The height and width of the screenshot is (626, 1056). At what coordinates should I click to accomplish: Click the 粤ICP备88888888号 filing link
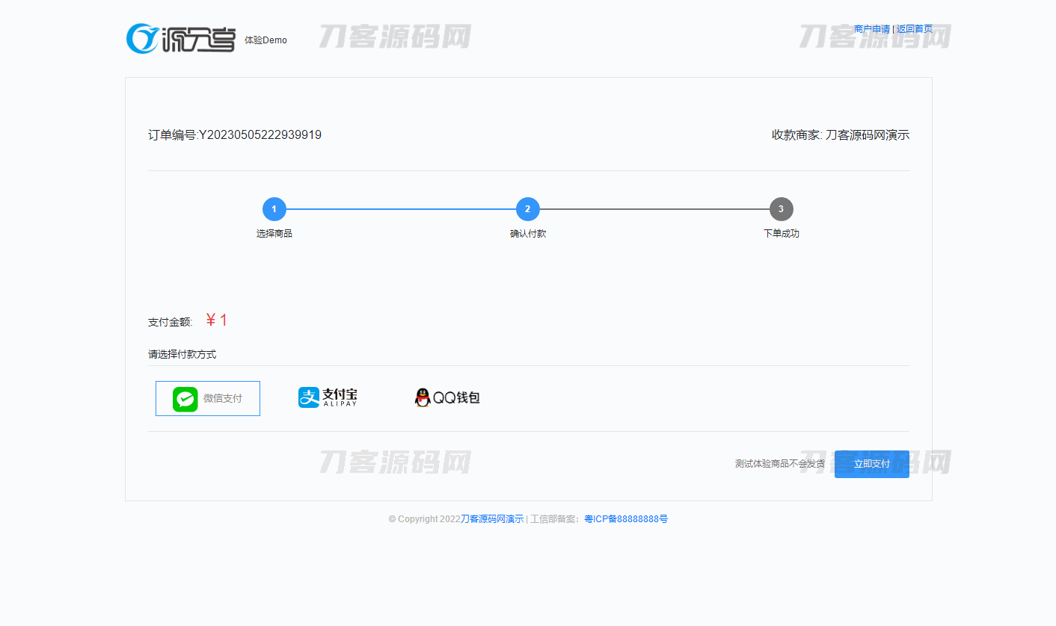point(625,519)
